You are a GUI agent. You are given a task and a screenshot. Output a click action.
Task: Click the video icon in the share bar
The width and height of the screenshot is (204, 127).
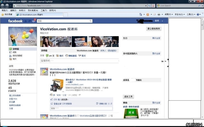click(80, 56)
